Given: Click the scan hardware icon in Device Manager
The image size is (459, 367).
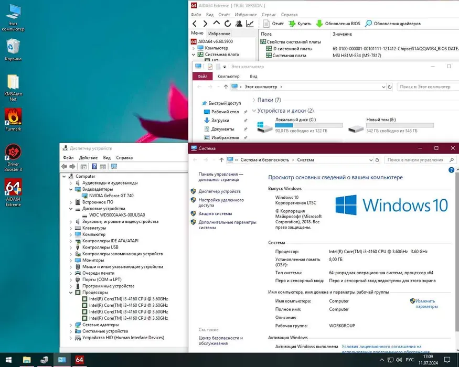Looking at the screenshot, I should coord(114,167).
